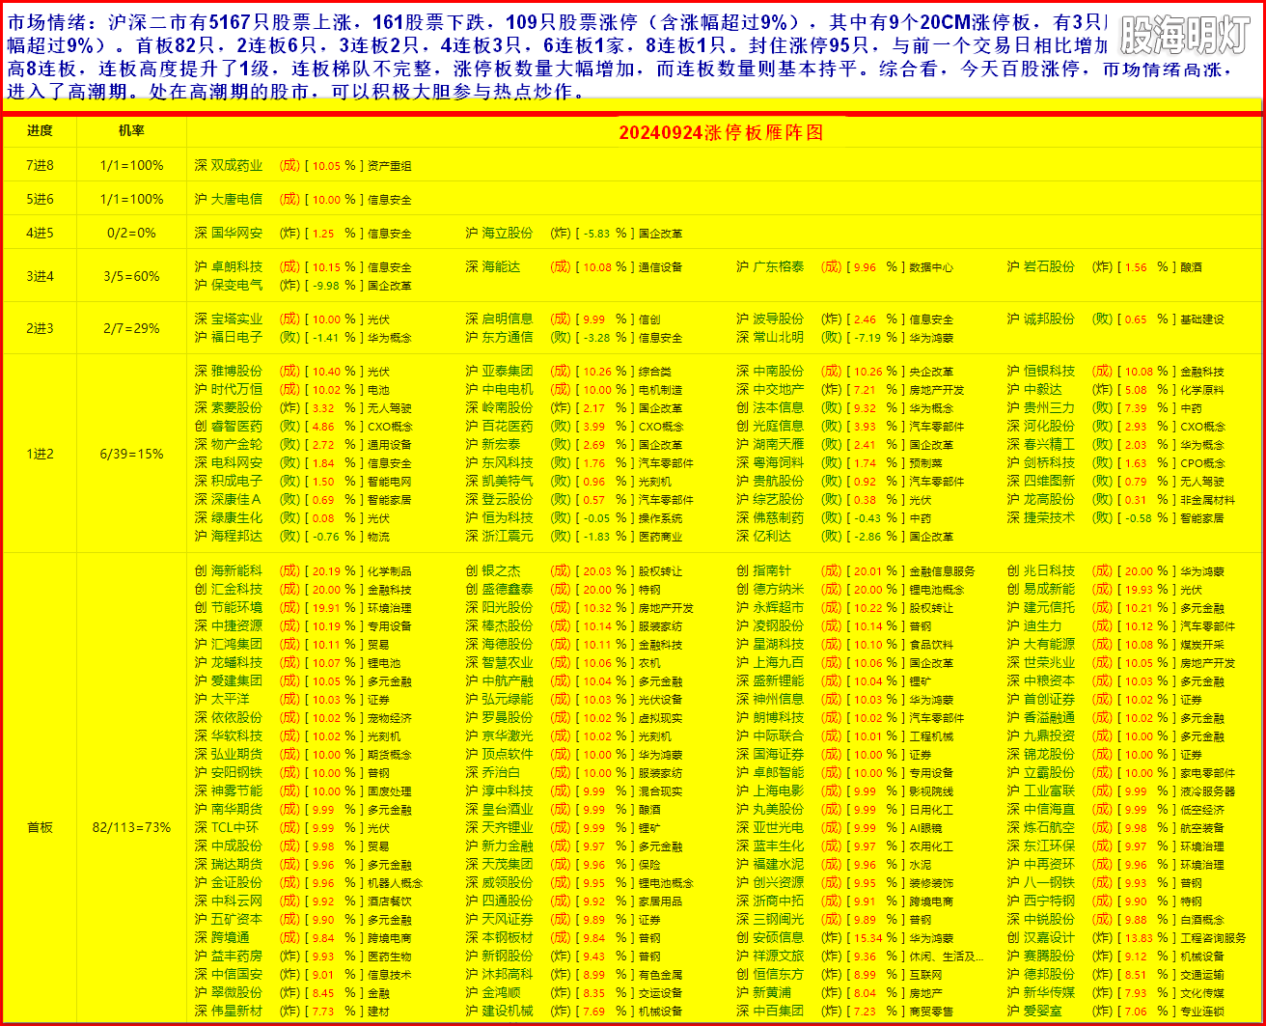
Task: Click stock name 福日电子
Action: tap(236, 337)
